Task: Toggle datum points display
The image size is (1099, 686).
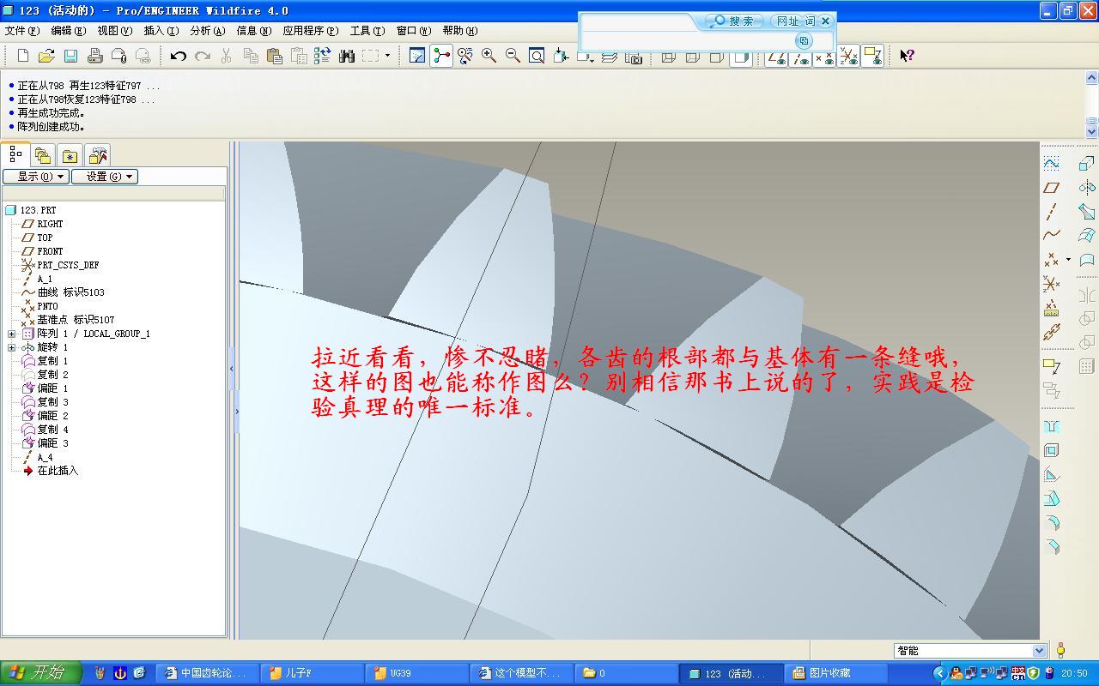Action: coord(824,57)
